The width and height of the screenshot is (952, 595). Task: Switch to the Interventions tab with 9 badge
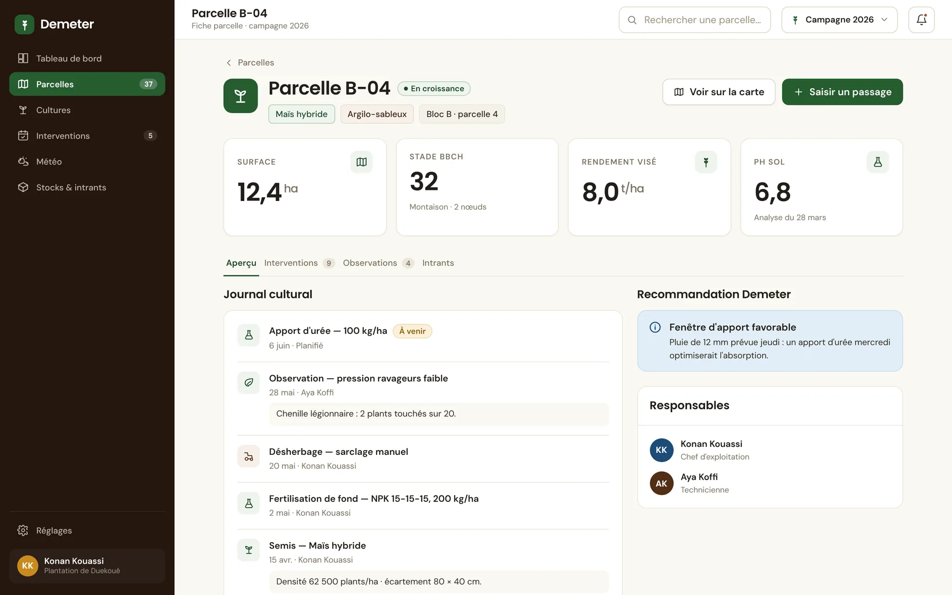[x=299, y=263]
